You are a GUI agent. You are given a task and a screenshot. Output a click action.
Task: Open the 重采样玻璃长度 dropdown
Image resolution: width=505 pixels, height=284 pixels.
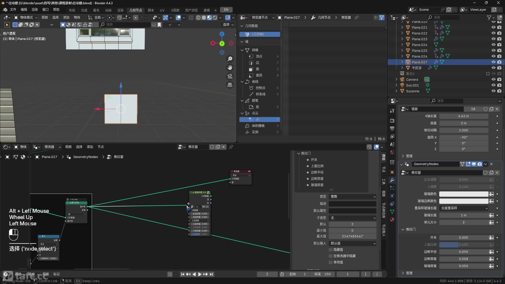click(x=464, y=208)
